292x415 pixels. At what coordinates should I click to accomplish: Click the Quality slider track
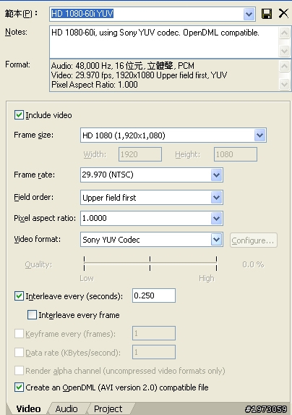[x=150, y=263]
